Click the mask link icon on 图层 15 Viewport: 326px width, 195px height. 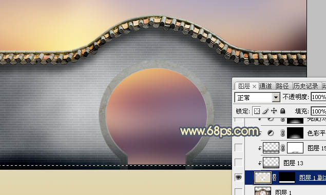282,148
